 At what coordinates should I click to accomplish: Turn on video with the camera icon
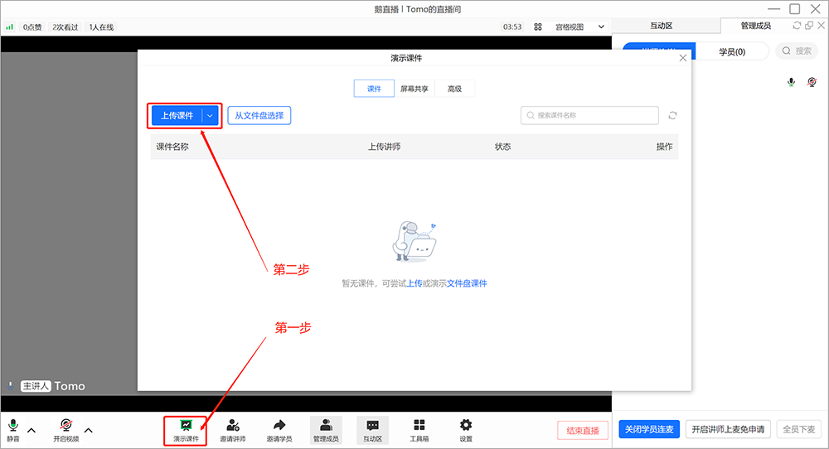coord(66,430)
